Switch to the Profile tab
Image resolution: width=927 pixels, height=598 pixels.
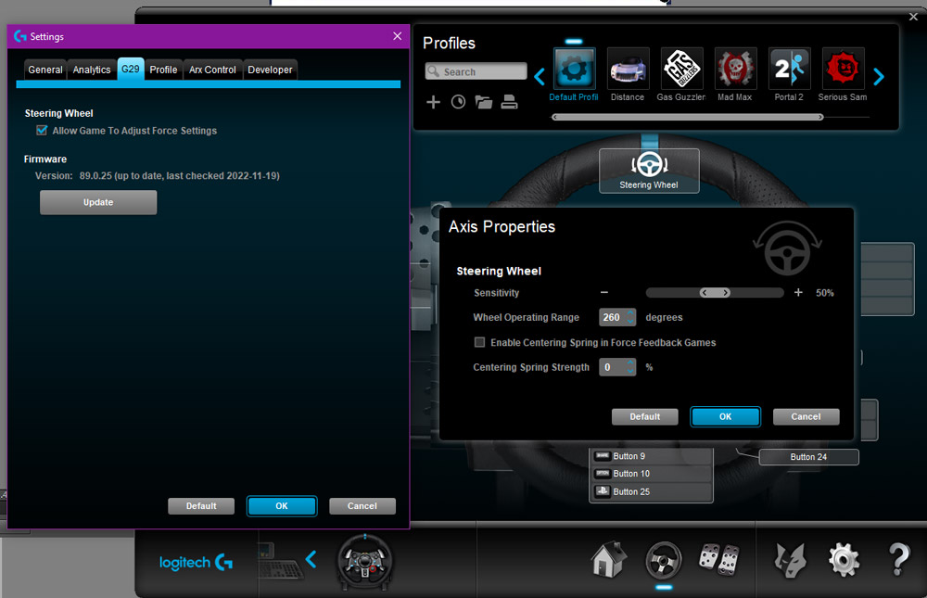pos(163,70)
